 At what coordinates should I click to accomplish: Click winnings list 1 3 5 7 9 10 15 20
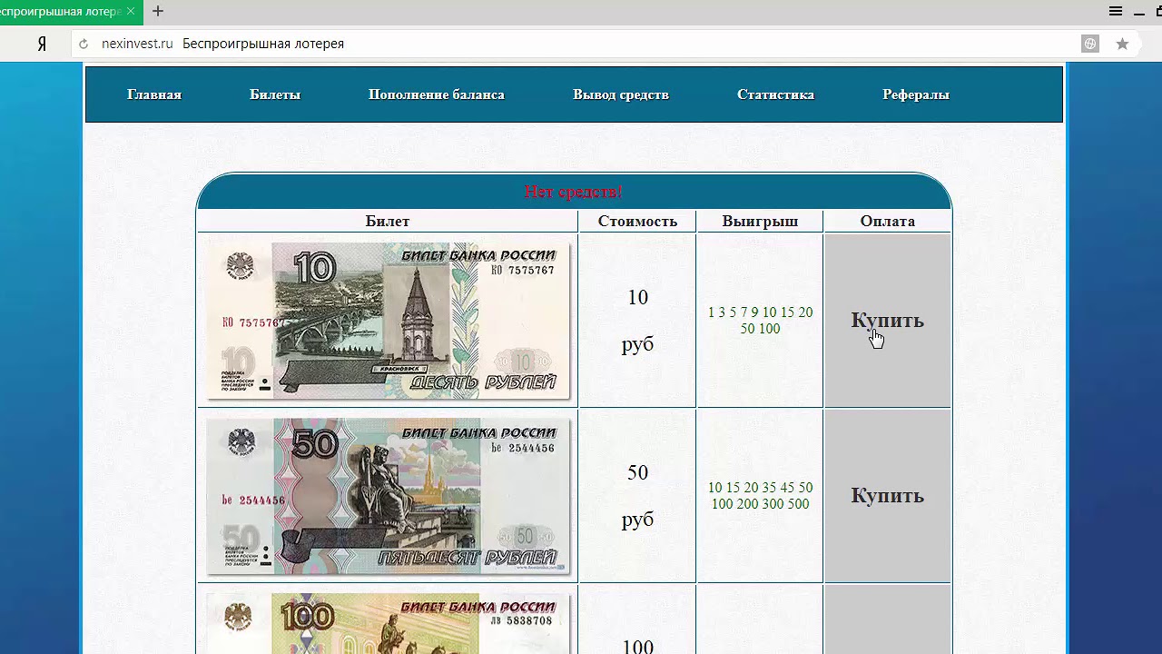click(760, 321)
